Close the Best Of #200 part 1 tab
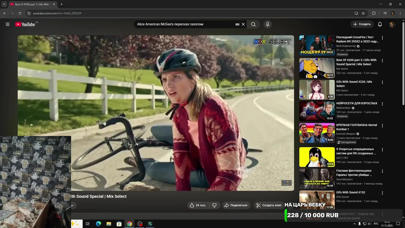405x228 pixels. (x=53, y=4)
